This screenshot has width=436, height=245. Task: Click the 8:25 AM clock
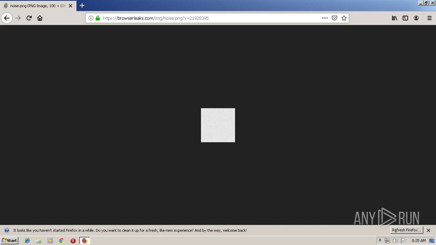tap(419, 241)
